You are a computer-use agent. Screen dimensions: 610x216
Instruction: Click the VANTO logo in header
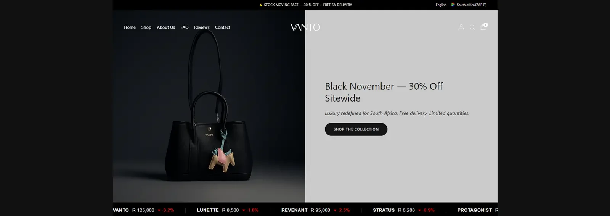(305, 27)
